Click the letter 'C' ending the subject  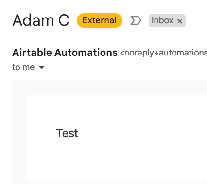[64, 20]
